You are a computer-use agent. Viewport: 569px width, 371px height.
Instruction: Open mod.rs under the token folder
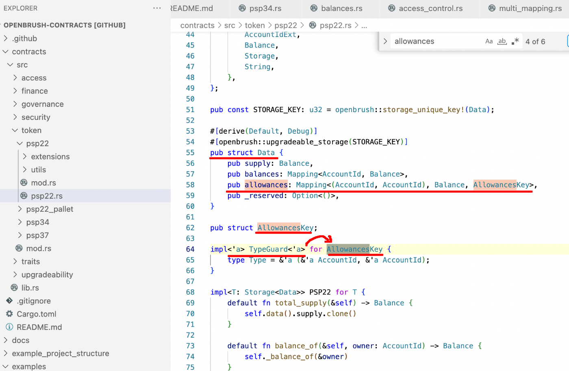(x=39, y=248)
